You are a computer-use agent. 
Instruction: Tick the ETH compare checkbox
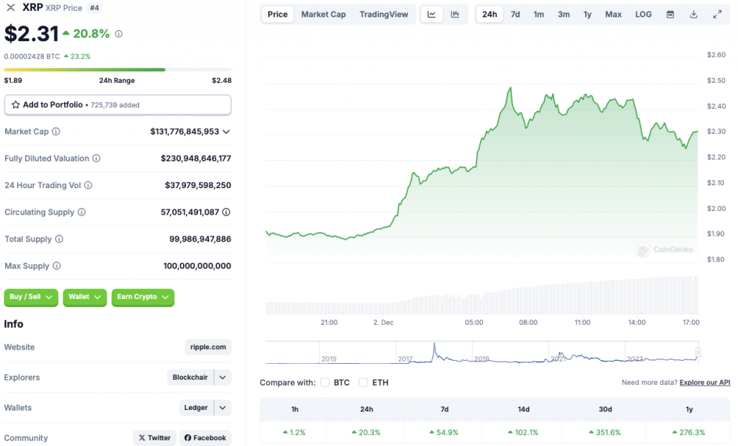click(x=363, y=383)
